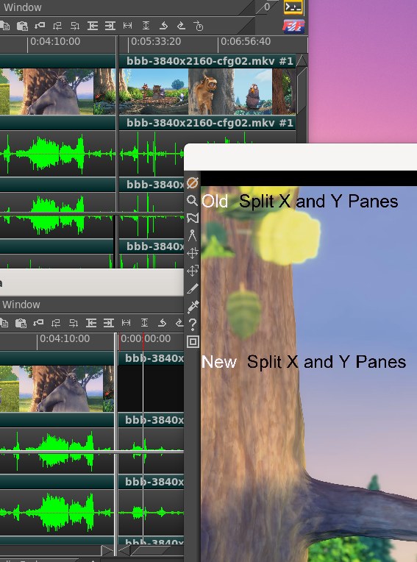Viewport: 417px width, 562px height.
Task: Toggle the protect video from changes tool
Action: point(193,182)
